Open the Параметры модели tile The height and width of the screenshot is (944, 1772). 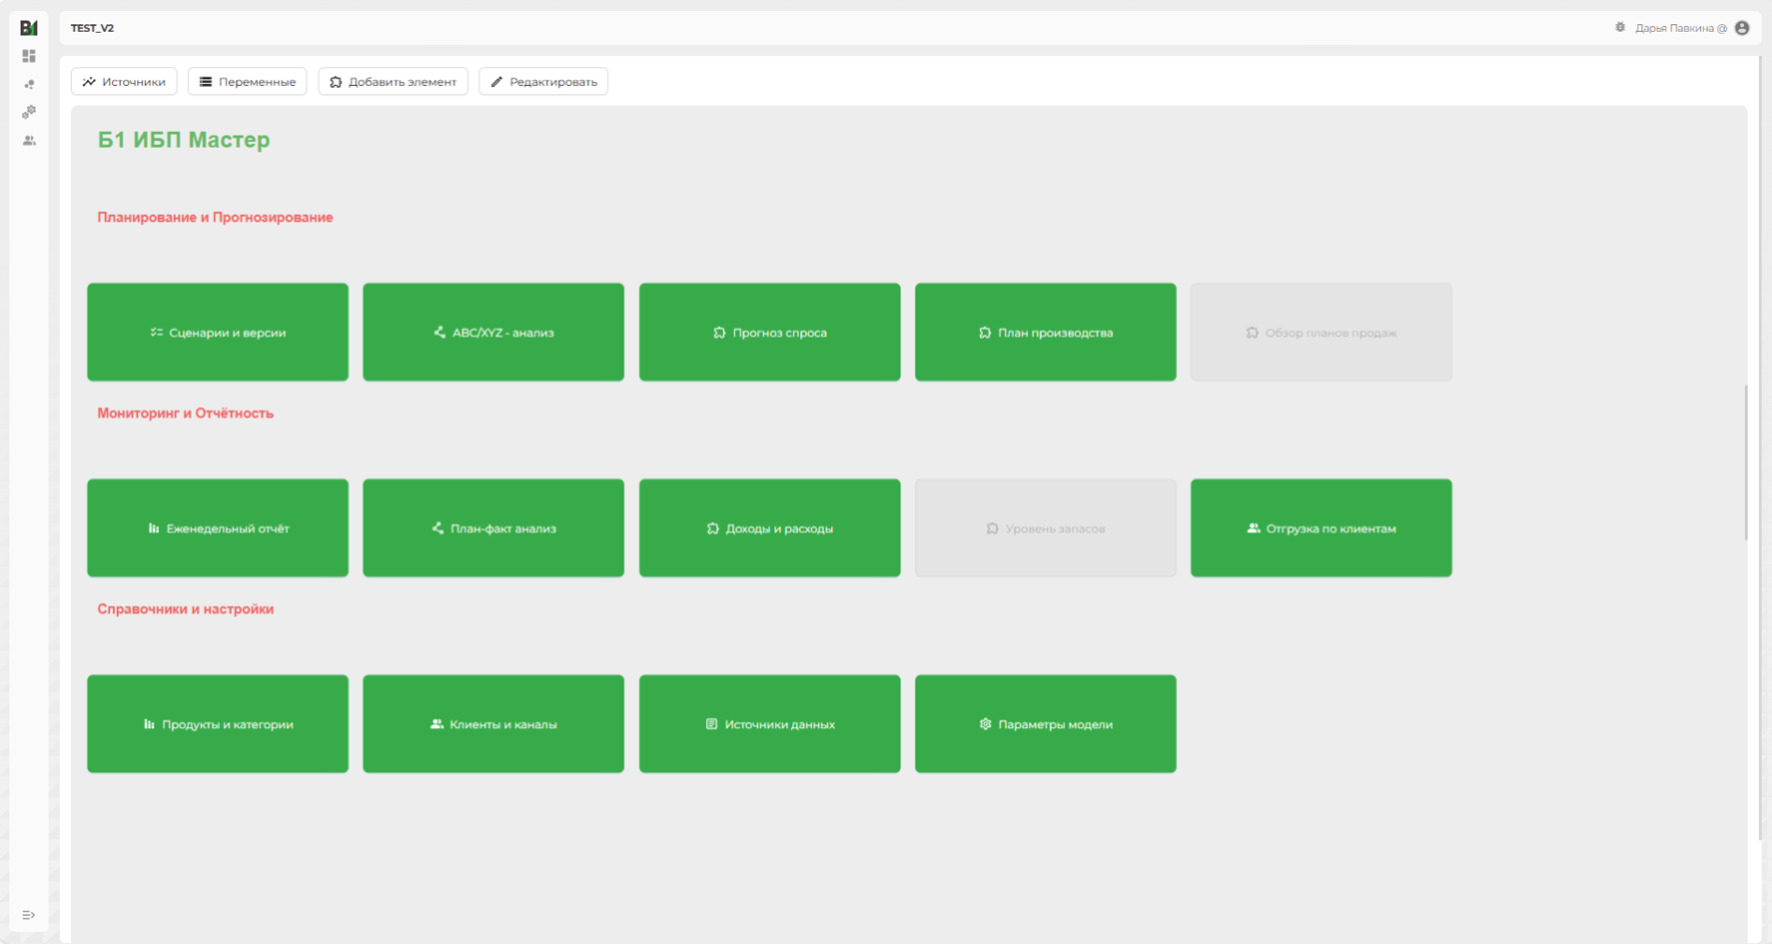(1045, 724)
